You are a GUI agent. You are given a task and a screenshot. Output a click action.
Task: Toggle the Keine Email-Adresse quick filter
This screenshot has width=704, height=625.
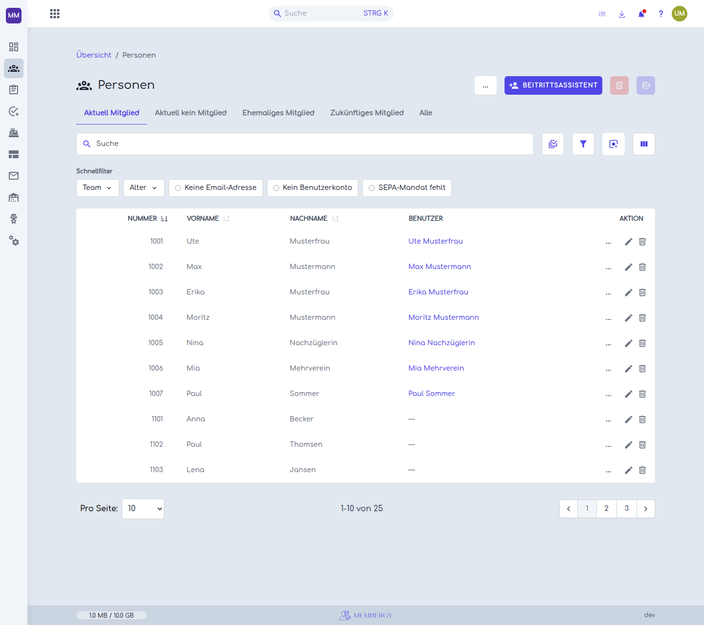(x=216, y=188)
